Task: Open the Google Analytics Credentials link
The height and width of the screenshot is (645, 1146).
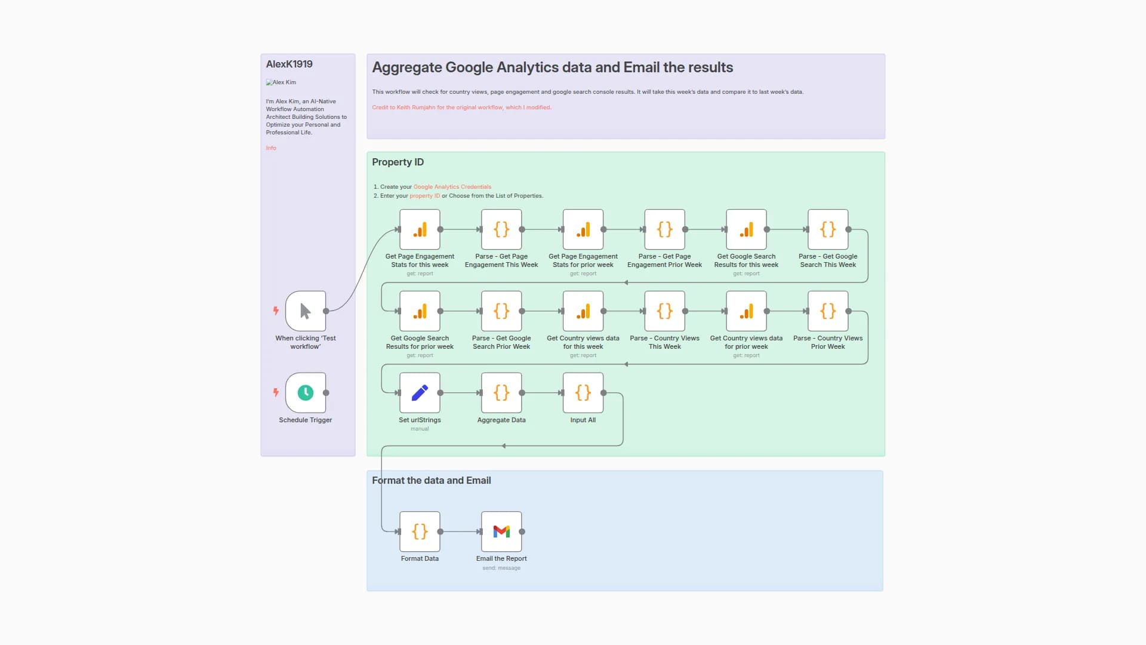Action: pos(452,187)
